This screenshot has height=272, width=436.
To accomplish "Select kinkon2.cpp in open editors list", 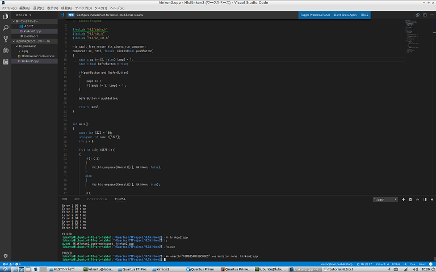I will click(35, 31).
